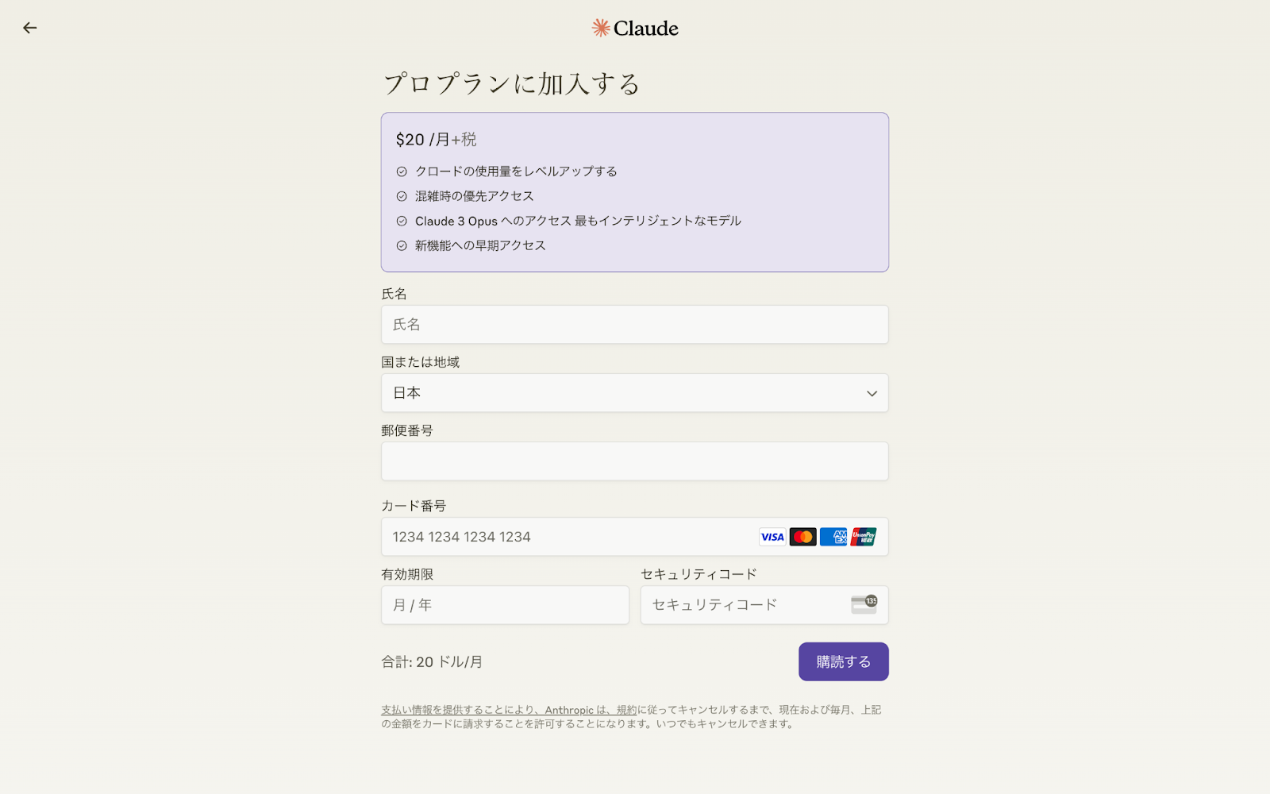Screen dimensions: 1270x794
Task: Click the 合計: 20 ドル/月 total text
Action: click(432, 661)
